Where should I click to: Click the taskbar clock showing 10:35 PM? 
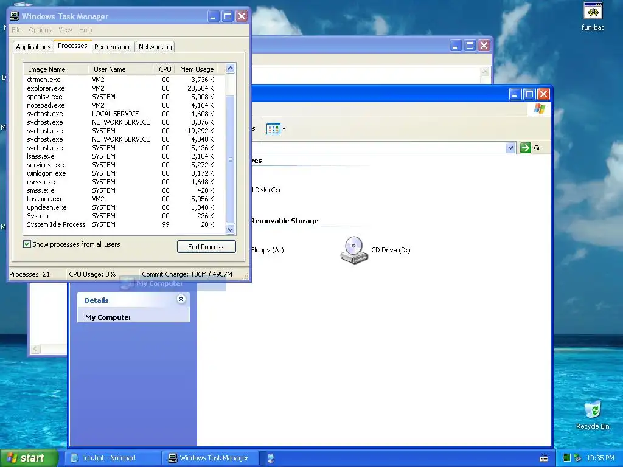[600, 458]
